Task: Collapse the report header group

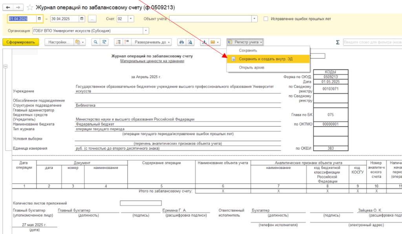Action: pyautogui.click(x=5, y=67)
